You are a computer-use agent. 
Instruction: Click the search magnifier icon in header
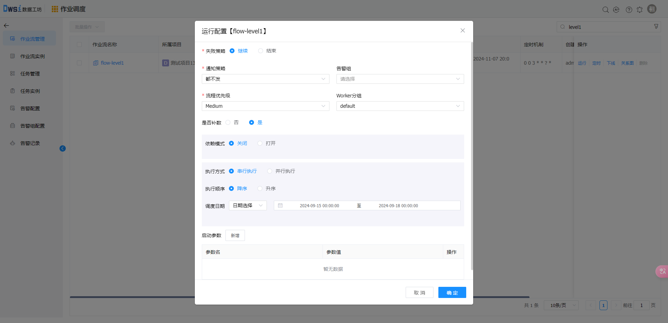tap(605, 10)
